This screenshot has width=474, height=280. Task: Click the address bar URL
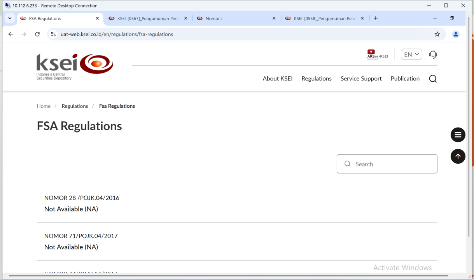point(117,34)
